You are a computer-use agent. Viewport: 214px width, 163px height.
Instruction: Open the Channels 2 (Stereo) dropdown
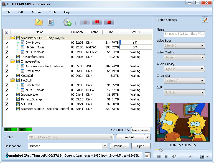click(184, 81)
